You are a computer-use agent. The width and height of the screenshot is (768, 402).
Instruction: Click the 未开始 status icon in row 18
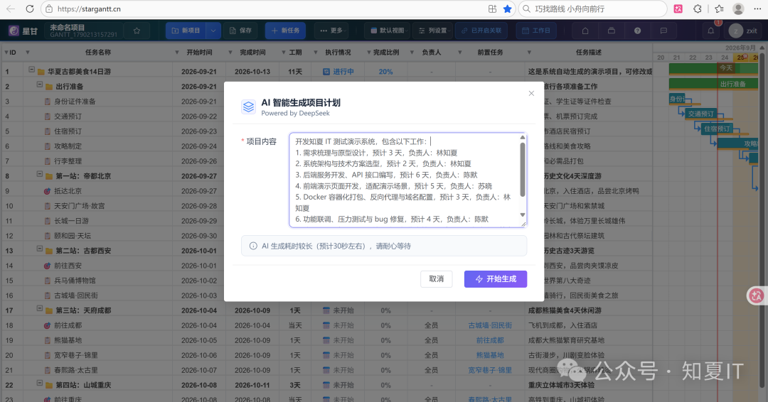pyautogui.click(x=326, y=325)
